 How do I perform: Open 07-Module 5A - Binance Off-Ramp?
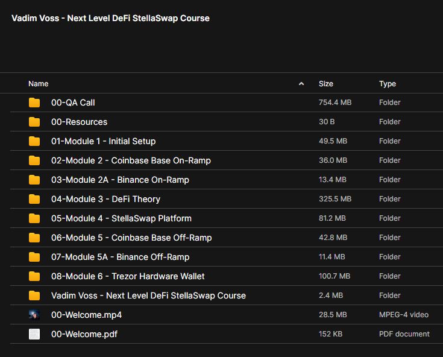[x=121, y=257]
